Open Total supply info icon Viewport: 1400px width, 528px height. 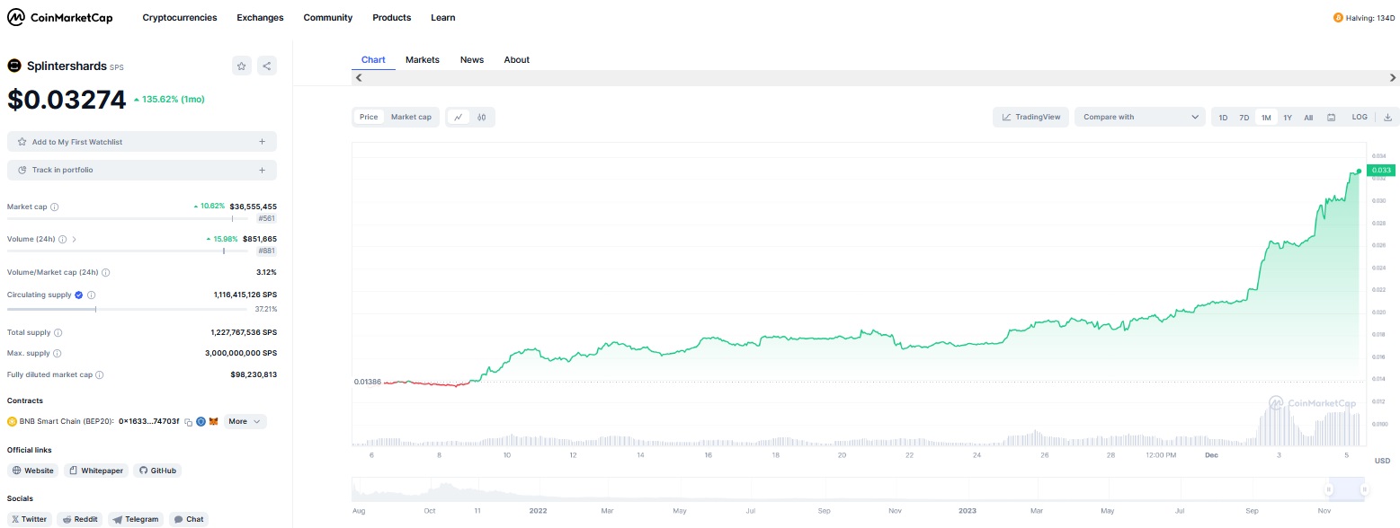coord(58,332)
